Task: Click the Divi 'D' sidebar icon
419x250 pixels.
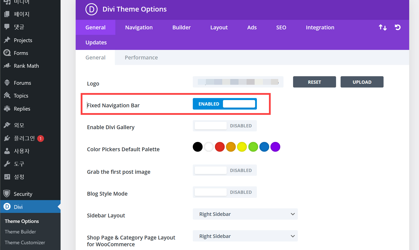Action: click(x=7, y=207)
